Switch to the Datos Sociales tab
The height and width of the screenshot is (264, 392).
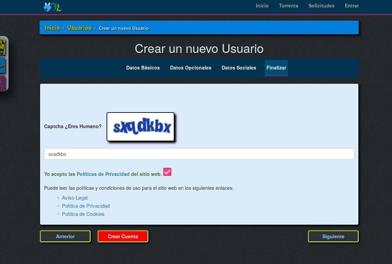point(239,68)
